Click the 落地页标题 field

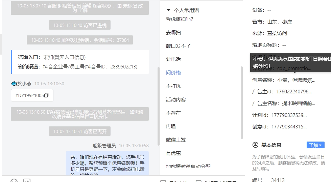click(x=269, y=45)
